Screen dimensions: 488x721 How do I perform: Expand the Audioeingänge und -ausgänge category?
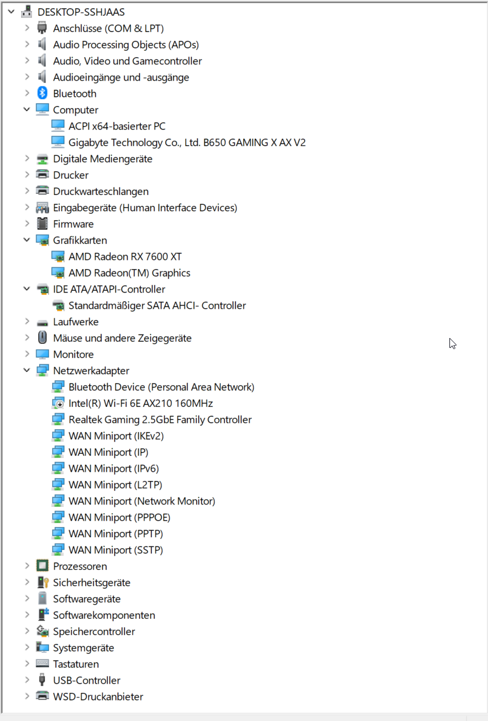pyautogui.click(x=27, y=77)
